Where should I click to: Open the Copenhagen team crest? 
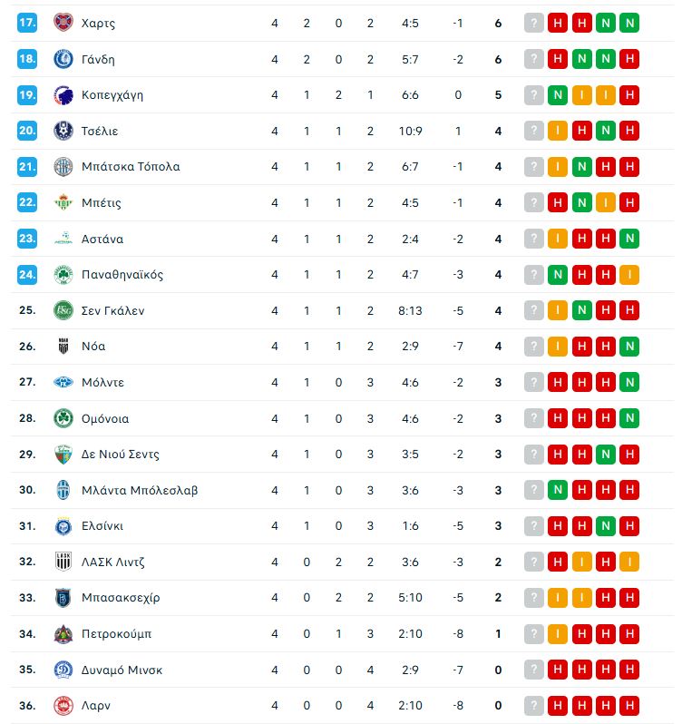63,94
